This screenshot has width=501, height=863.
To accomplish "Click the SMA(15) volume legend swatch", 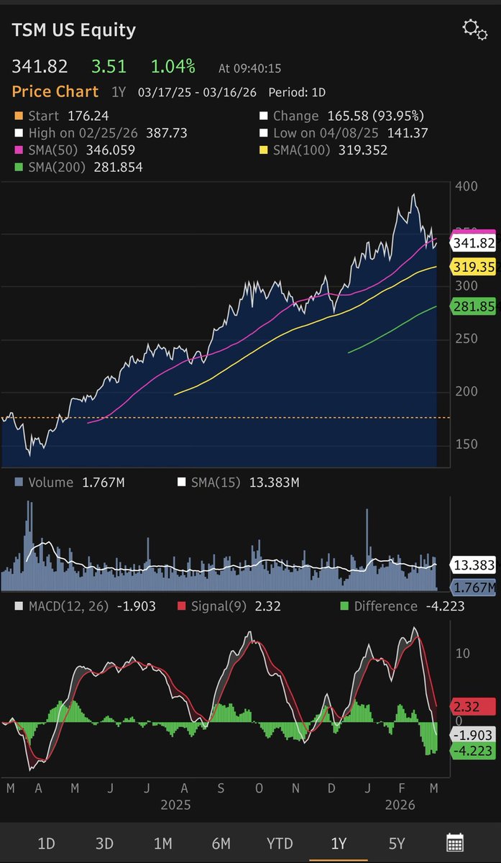I will pos(182,483).
